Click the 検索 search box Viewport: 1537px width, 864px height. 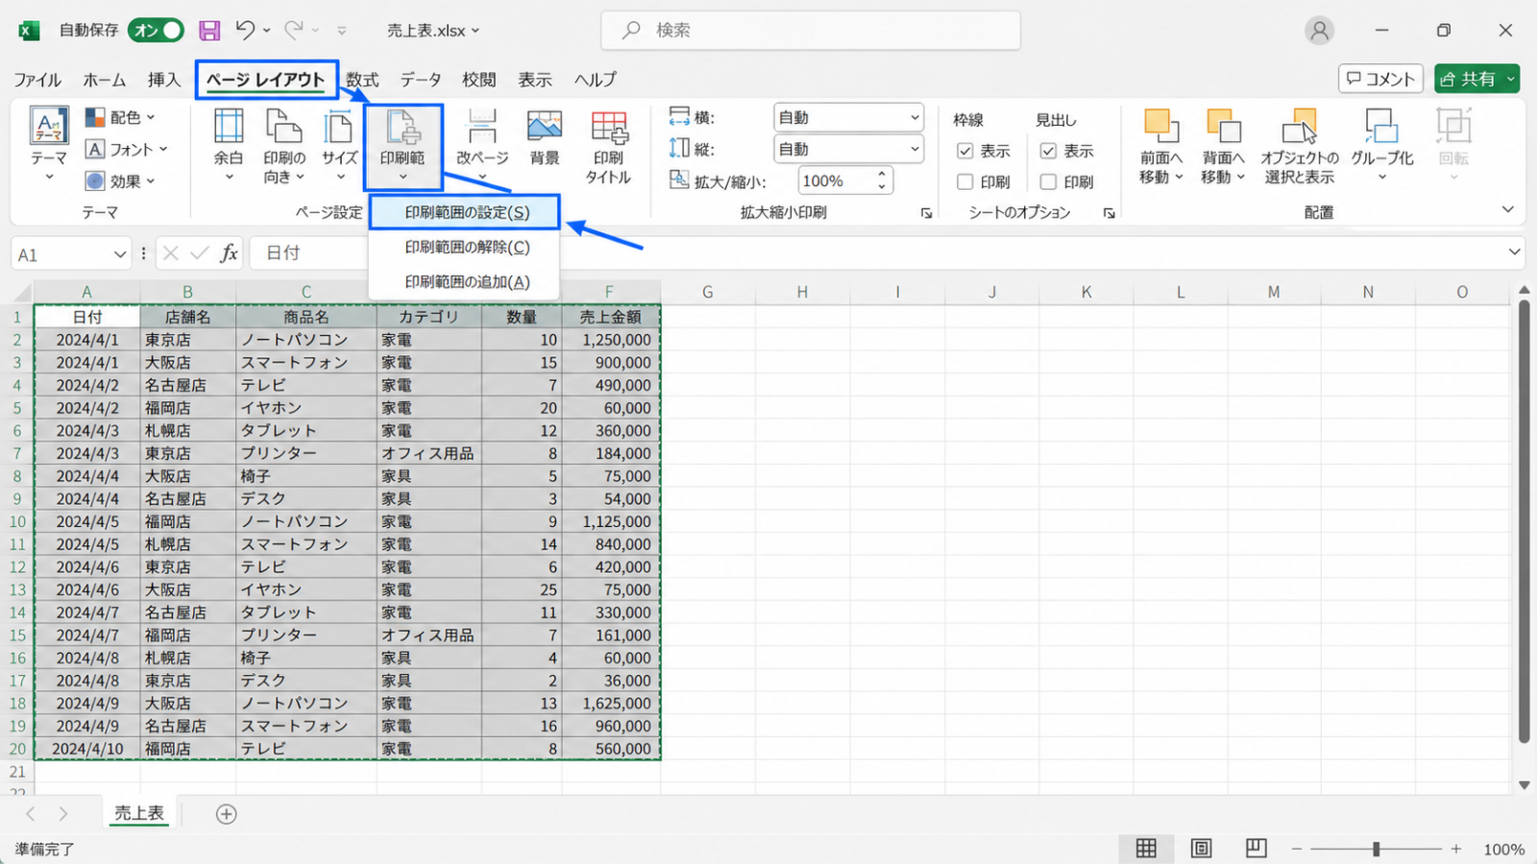(x=811, y=31)
